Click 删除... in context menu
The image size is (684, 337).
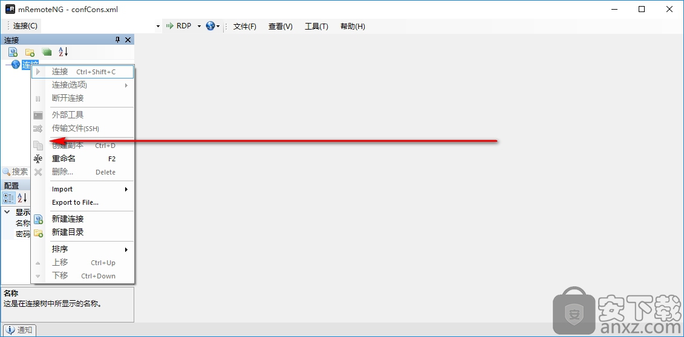[83, 172]
